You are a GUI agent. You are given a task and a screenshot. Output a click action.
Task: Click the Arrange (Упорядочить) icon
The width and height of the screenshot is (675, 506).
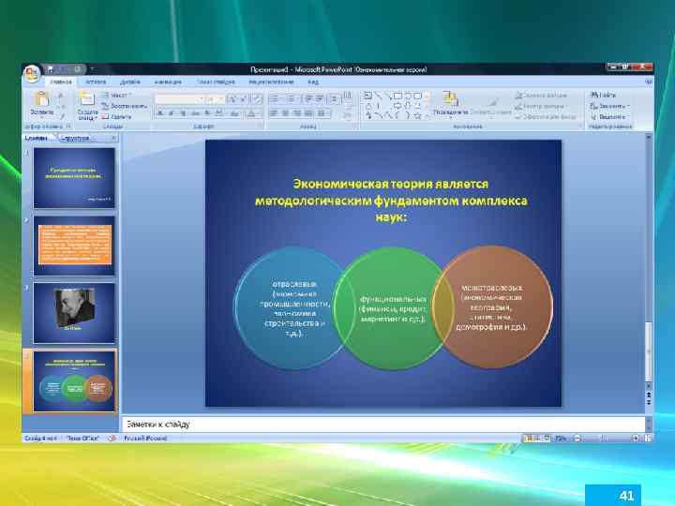click(450, 99)
